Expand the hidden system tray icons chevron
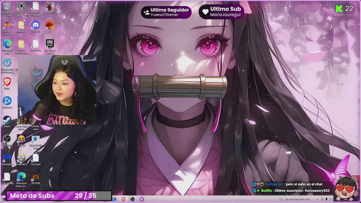 tap(318, 199)
